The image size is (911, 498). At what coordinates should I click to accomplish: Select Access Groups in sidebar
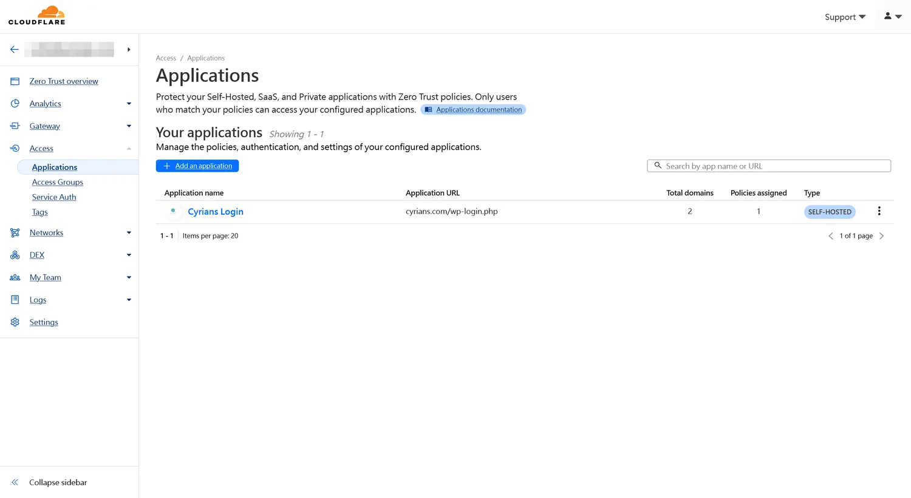coord(58,182)
